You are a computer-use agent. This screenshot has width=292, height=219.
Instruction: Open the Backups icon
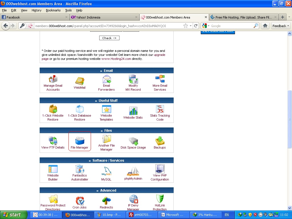(x=160, y=141)
